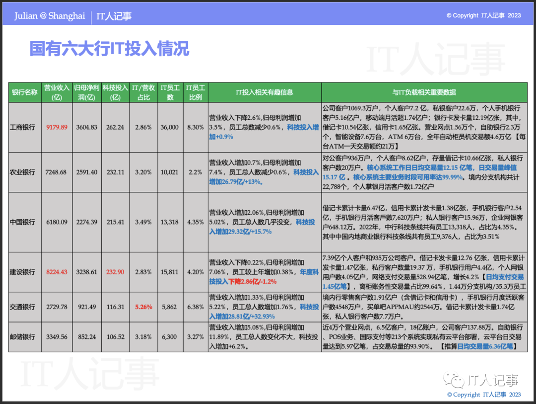This screenshot has height=404, width=536.
Task: Click the red revenue value 9179.89
Action: point(57,127)
